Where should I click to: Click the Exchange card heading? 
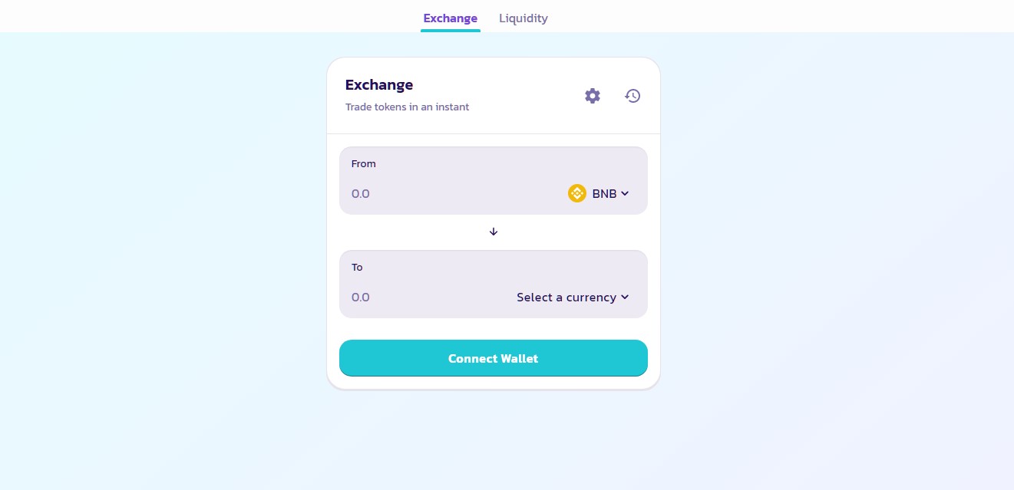pos(379,85)
